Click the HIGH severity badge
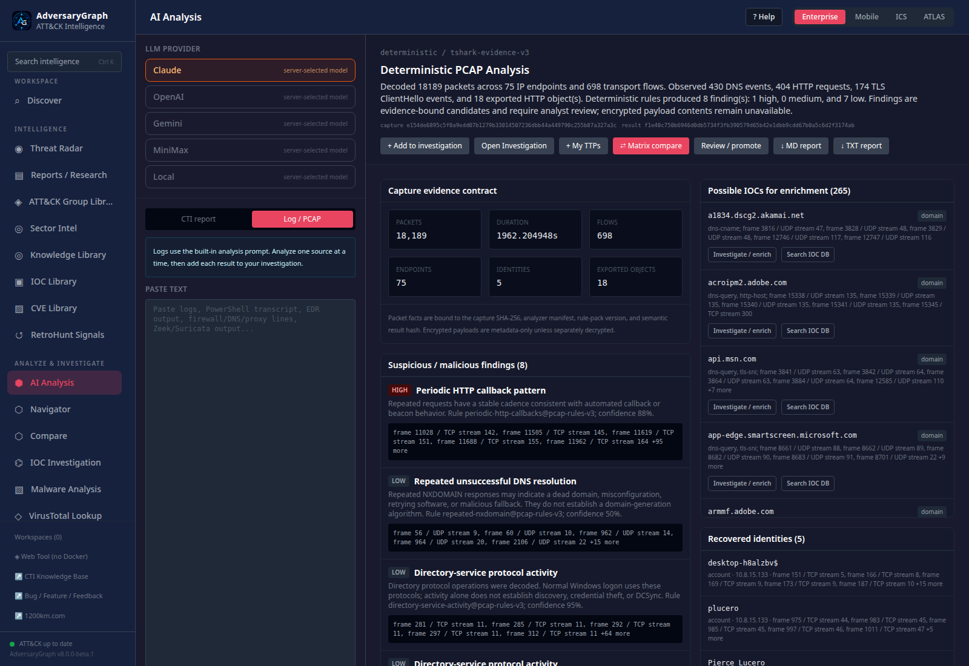This screenshot has height=666, width=969. [400, 391]
